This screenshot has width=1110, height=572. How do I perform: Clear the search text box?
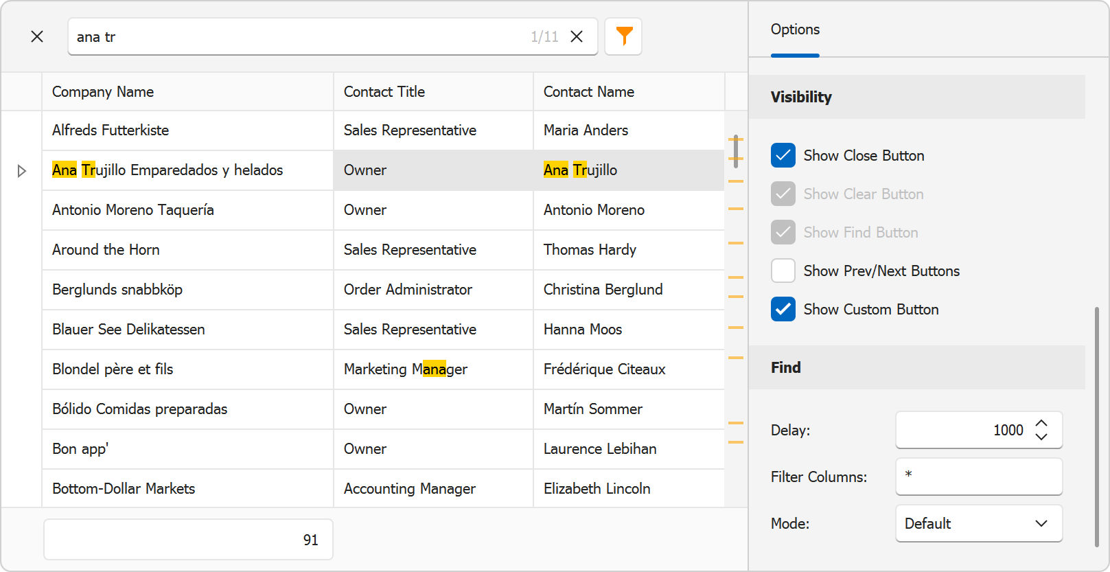tap(577, 36)
